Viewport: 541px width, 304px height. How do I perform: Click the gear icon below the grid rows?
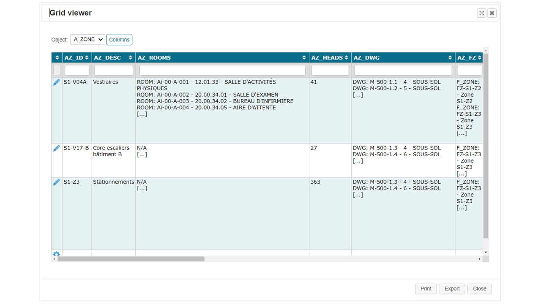coord(56,254)
